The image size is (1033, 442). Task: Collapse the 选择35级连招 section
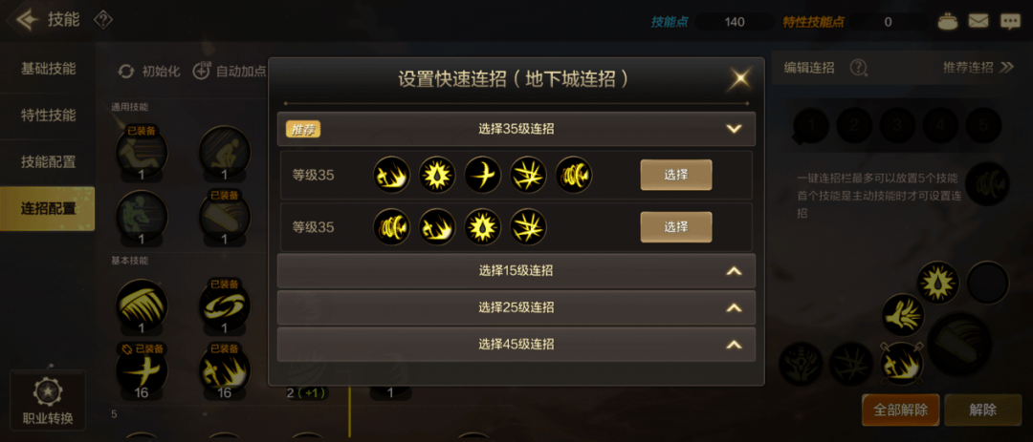[734, 129]
